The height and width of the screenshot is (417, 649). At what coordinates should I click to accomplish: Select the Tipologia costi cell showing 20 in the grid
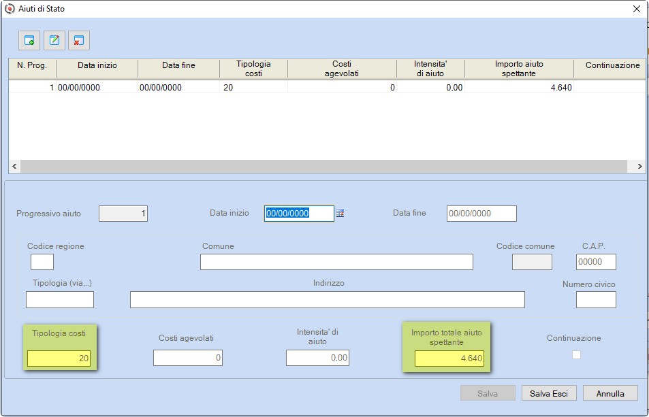[x=253, y=87]
